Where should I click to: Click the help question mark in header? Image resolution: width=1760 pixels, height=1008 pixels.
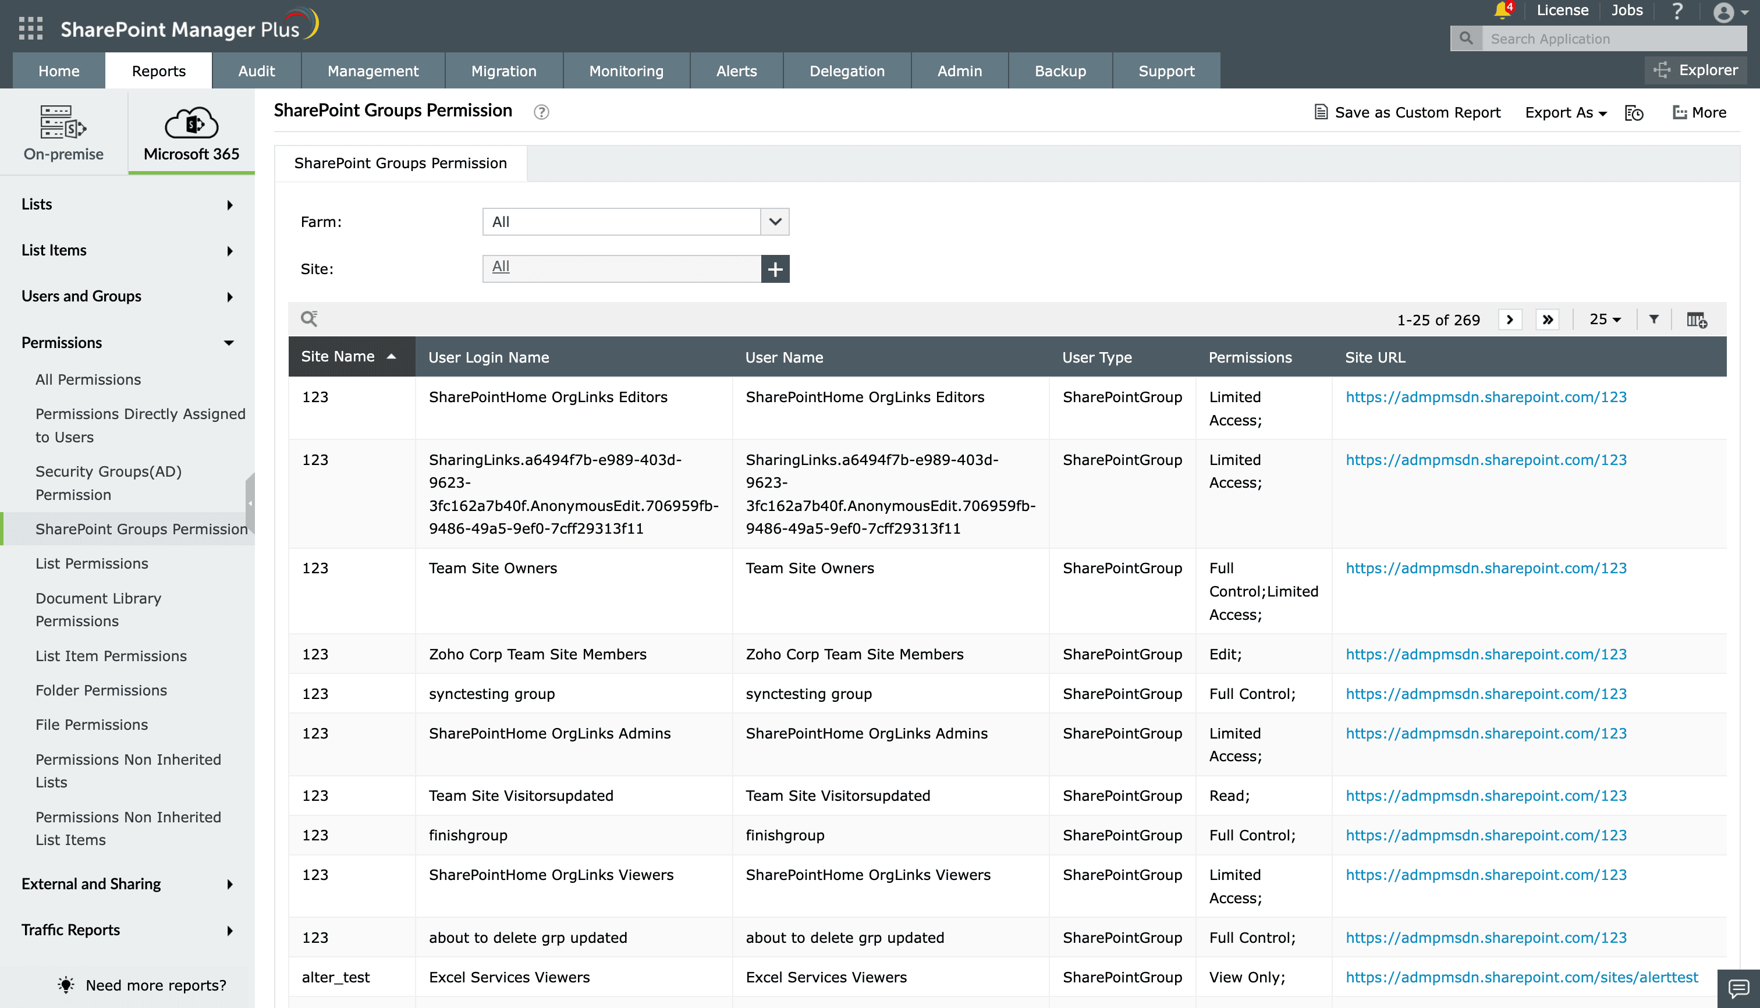pos(1677,11)
